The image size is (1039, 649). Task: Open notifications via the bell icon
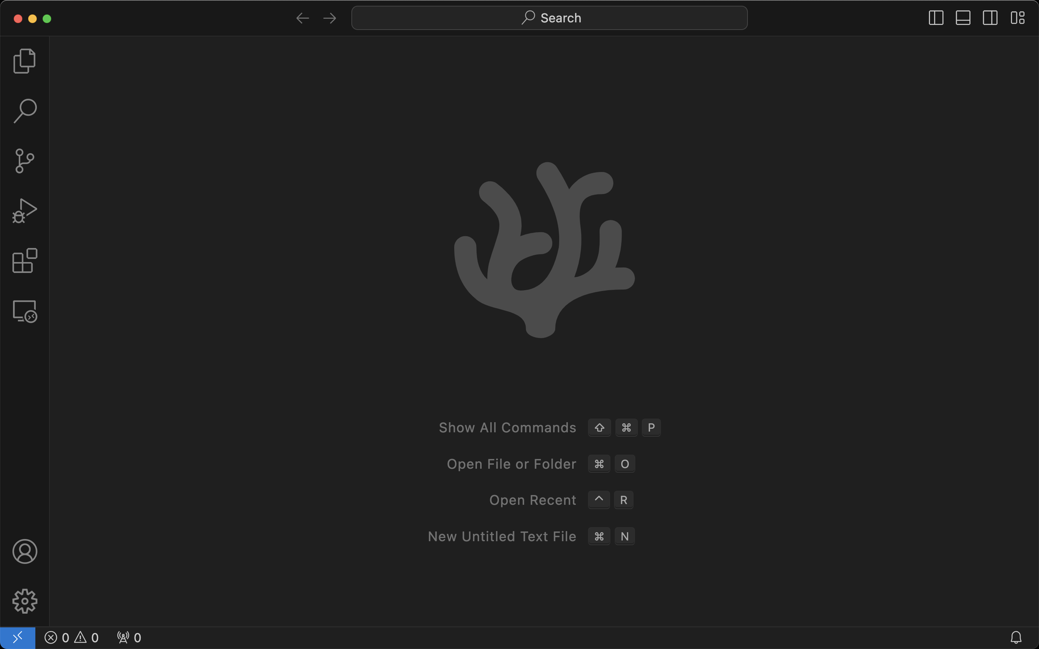click(x=1016, y=637)
